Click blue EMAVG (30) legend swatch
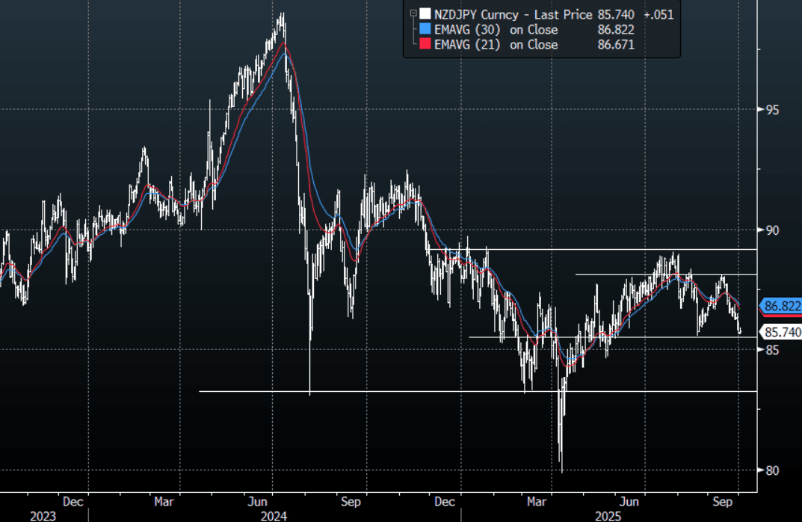 click(x=425, y=29)
